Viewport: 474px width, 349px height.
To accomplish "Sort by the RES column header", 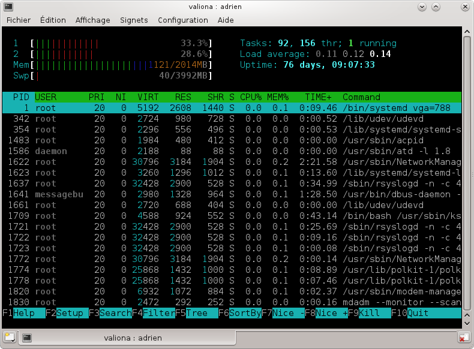I will coord(183,97).
